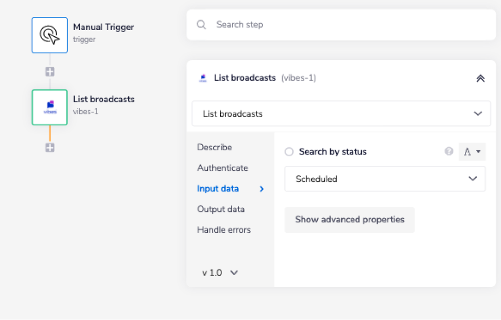Select the Search by status radio button

(x=289, y=152)
